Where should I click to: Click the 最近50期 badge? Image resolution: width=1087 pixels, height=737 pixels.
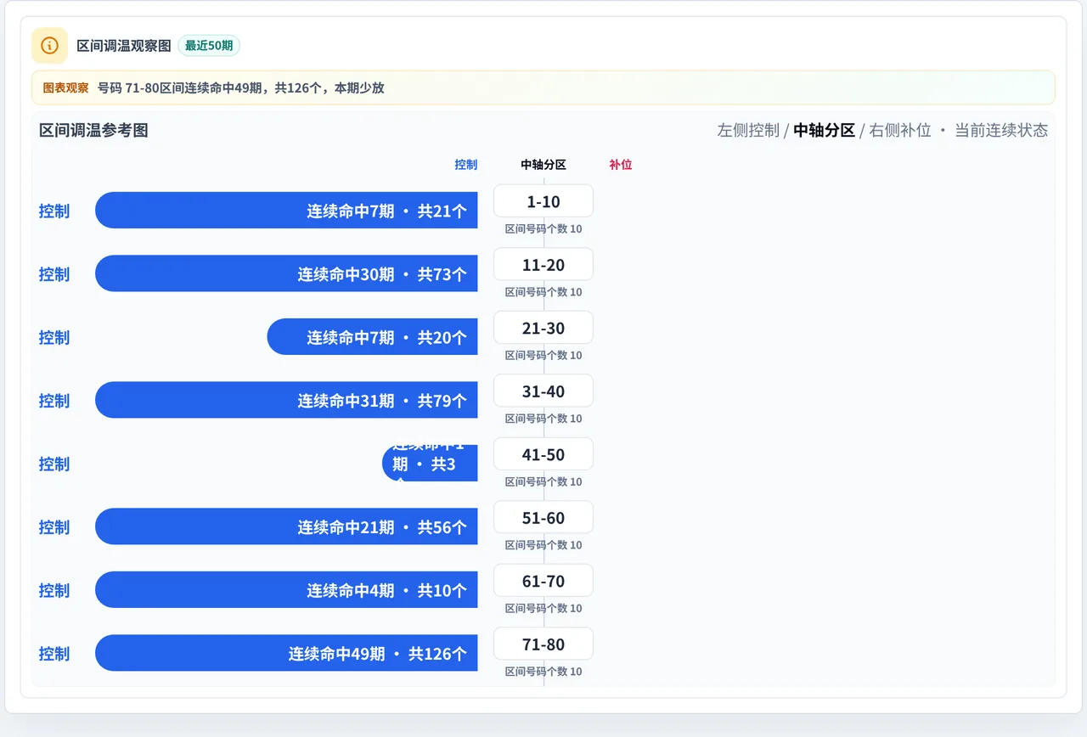[209, 45]
